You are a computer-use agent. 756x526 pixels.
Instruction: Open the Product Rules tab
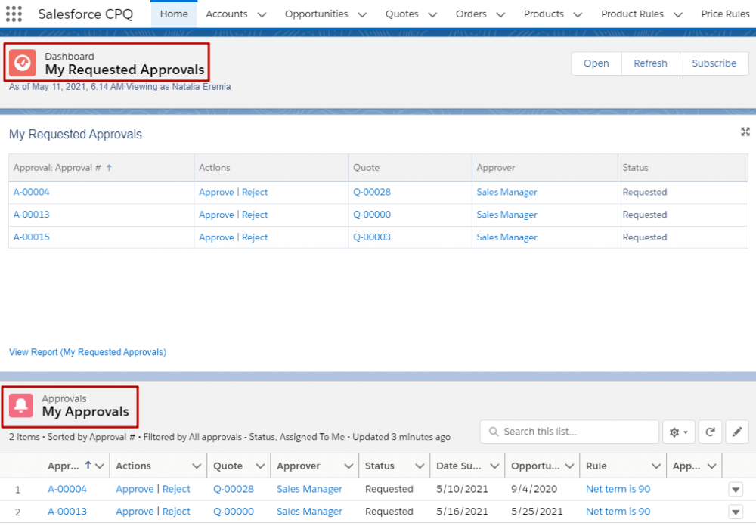pyautogui.click(x=632, y=14)
